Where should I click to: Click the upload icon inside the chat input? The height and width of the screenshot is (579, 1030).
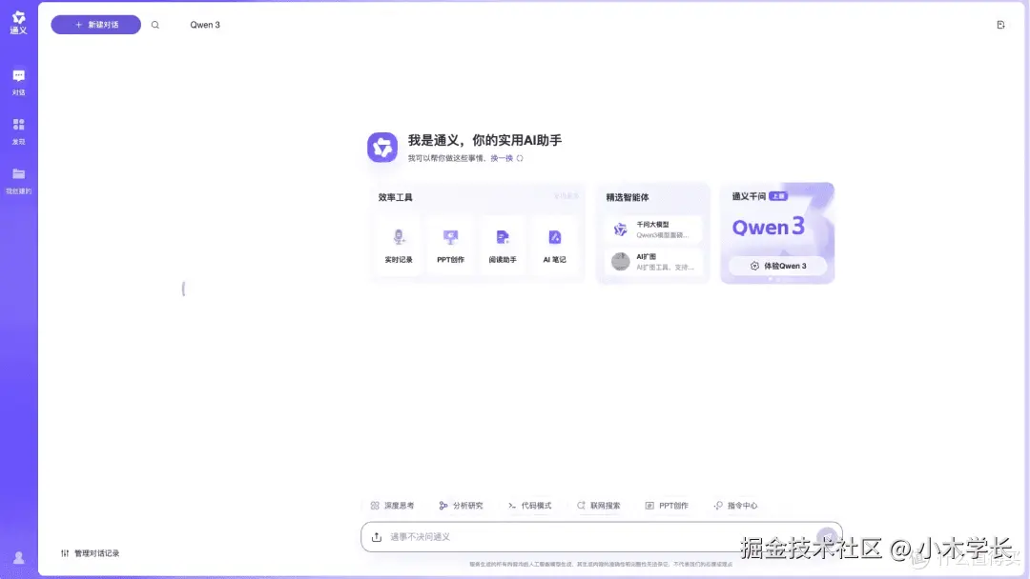[376, 536]
